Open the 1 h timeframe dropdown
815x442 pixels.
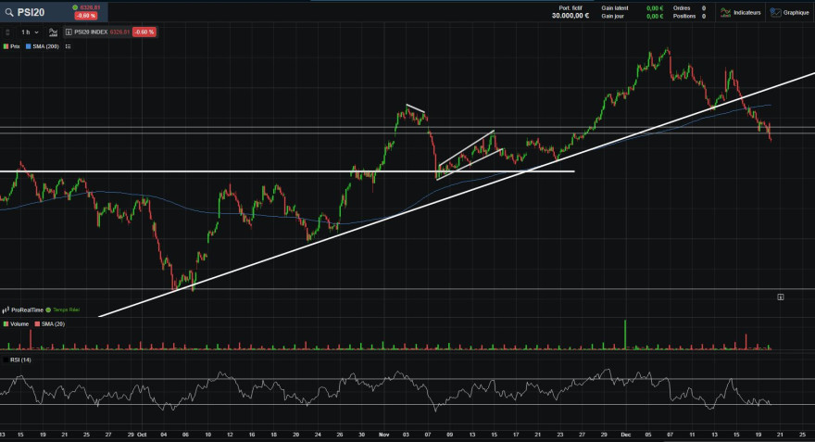pyautogui.click(x=30, y=32)
